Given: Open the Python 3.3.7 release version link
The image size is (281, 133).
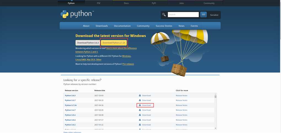Looking at the screenshot, I should click(x=70, y=100).
